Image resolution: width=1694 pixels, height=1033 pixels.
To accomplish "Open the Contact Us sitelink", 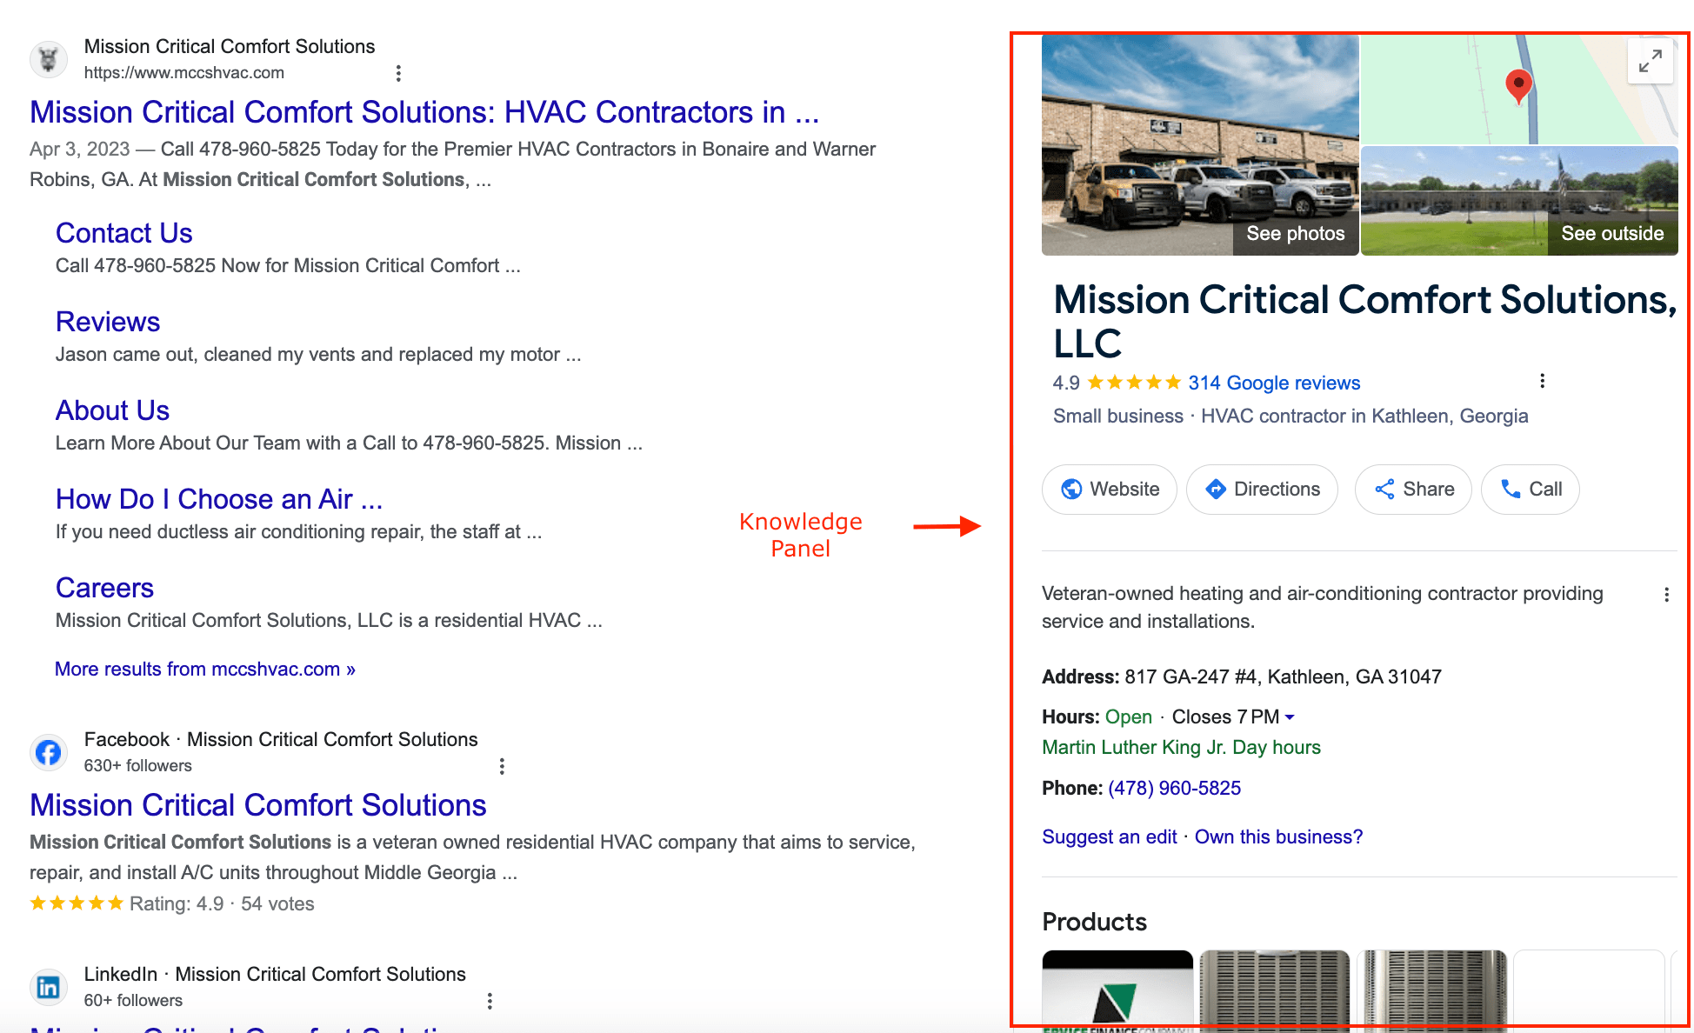I will click(x=124, y=233).
